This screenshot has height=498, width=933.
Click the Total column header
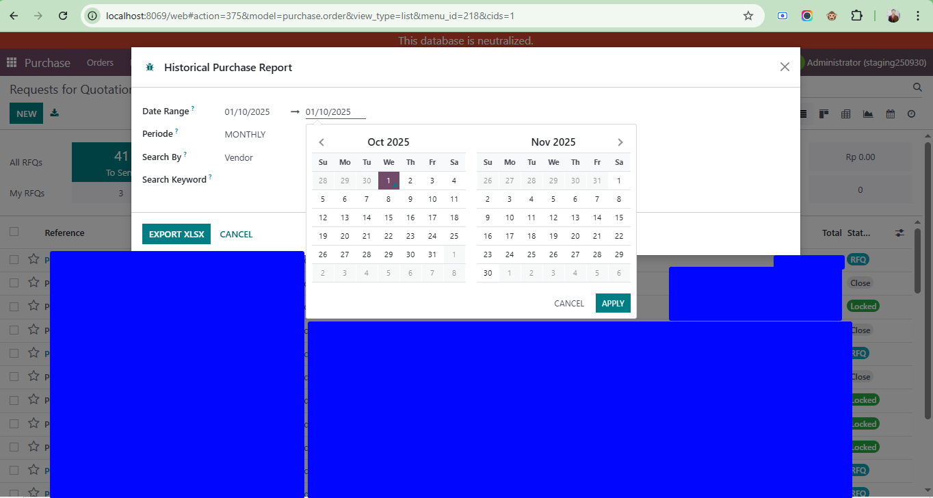coord(832,233)
